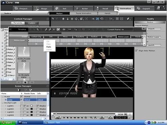The width and height of the screenshot is (167, 125).
Task: Open the Head tab
Action: (104, 9)
